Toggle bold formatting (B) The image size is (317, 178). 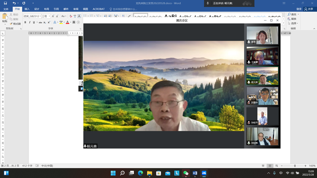click(x=25, y=22)
